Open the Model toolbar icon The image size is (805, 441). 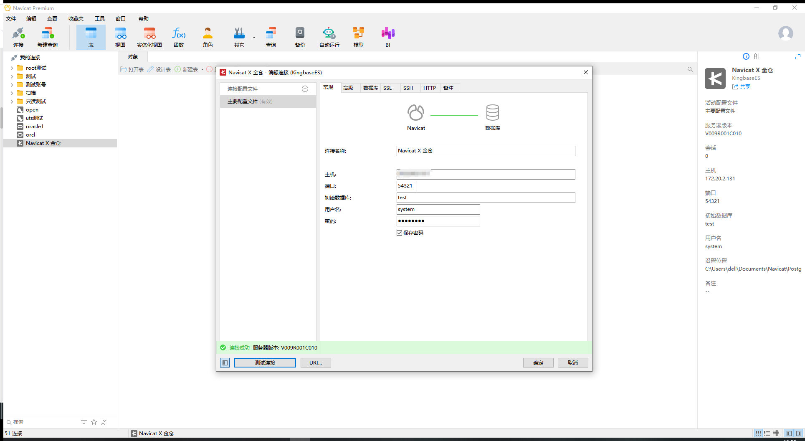click(x=359, y=37)
